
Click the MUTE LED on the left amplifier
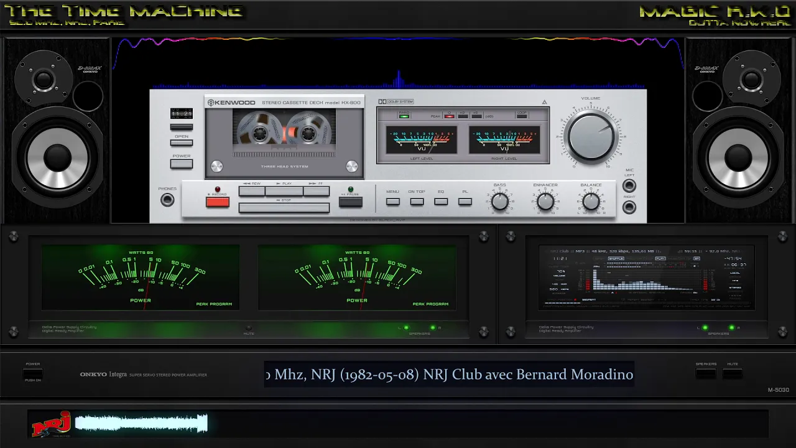(249, 328)
